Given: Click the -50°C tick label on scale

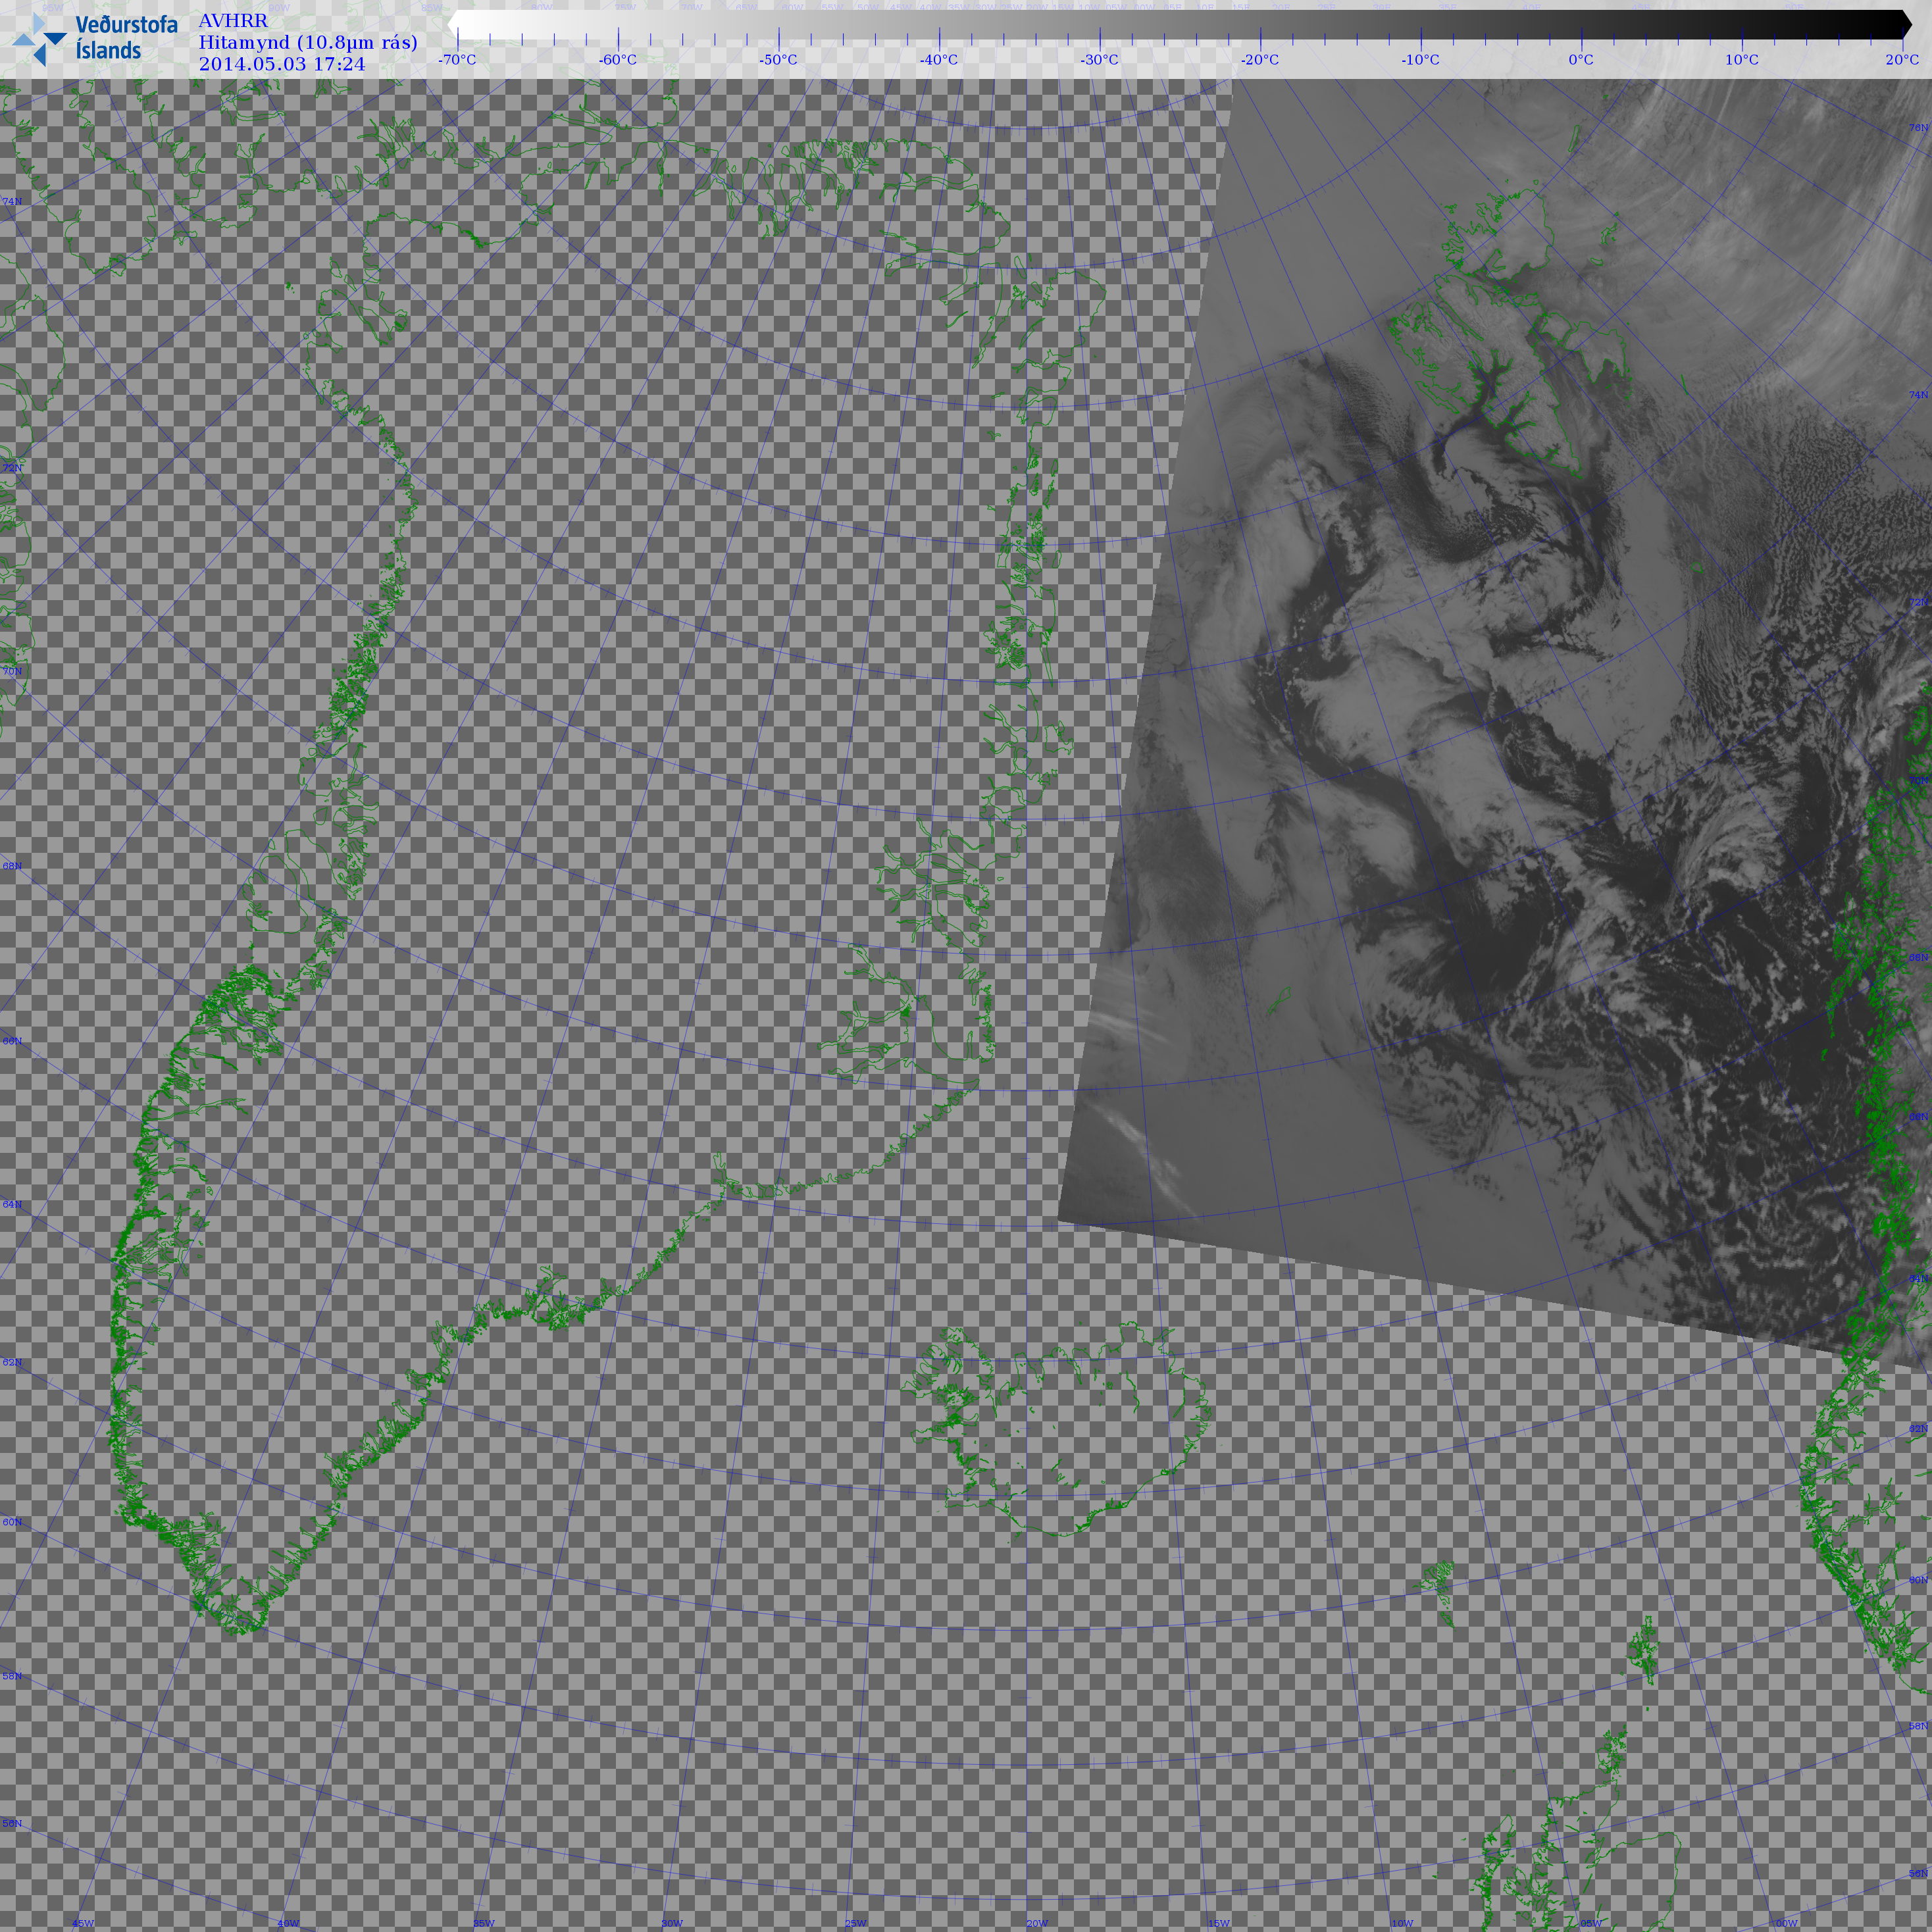Looking at the screenshot, I should [778, 60].
